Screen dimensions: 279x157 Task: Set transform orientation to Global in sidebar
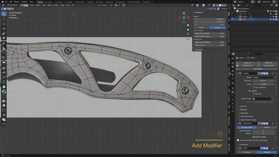201,27
